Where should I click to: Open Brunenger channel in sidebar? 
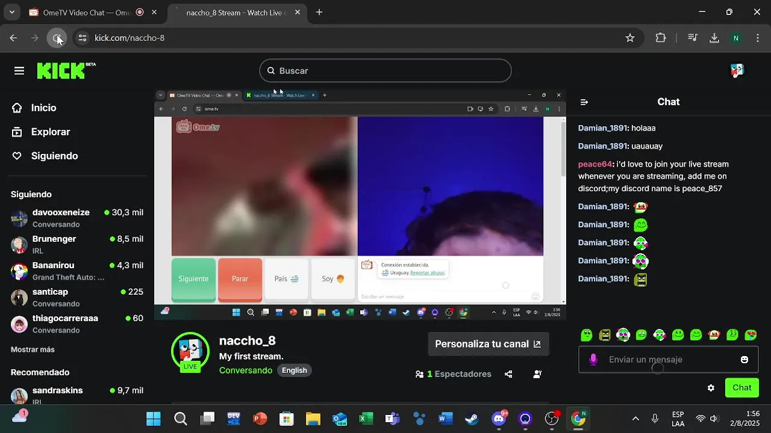click(x=77, y=245)
